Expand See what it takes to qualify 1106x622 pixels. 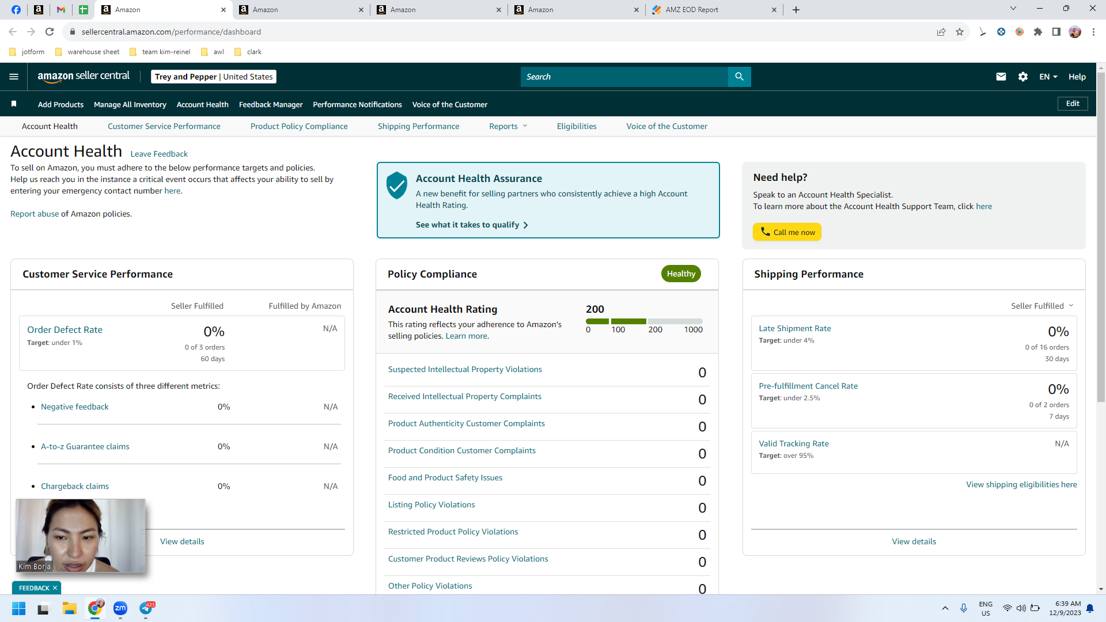click(x=472, y=225)
